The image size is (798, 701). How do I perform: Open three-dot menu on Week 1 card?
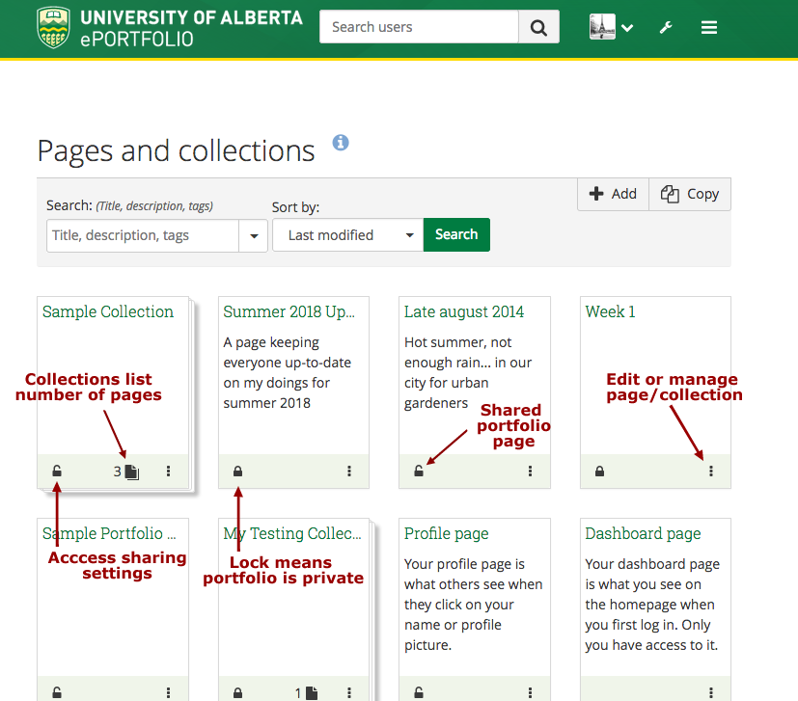tap(711, 472)
